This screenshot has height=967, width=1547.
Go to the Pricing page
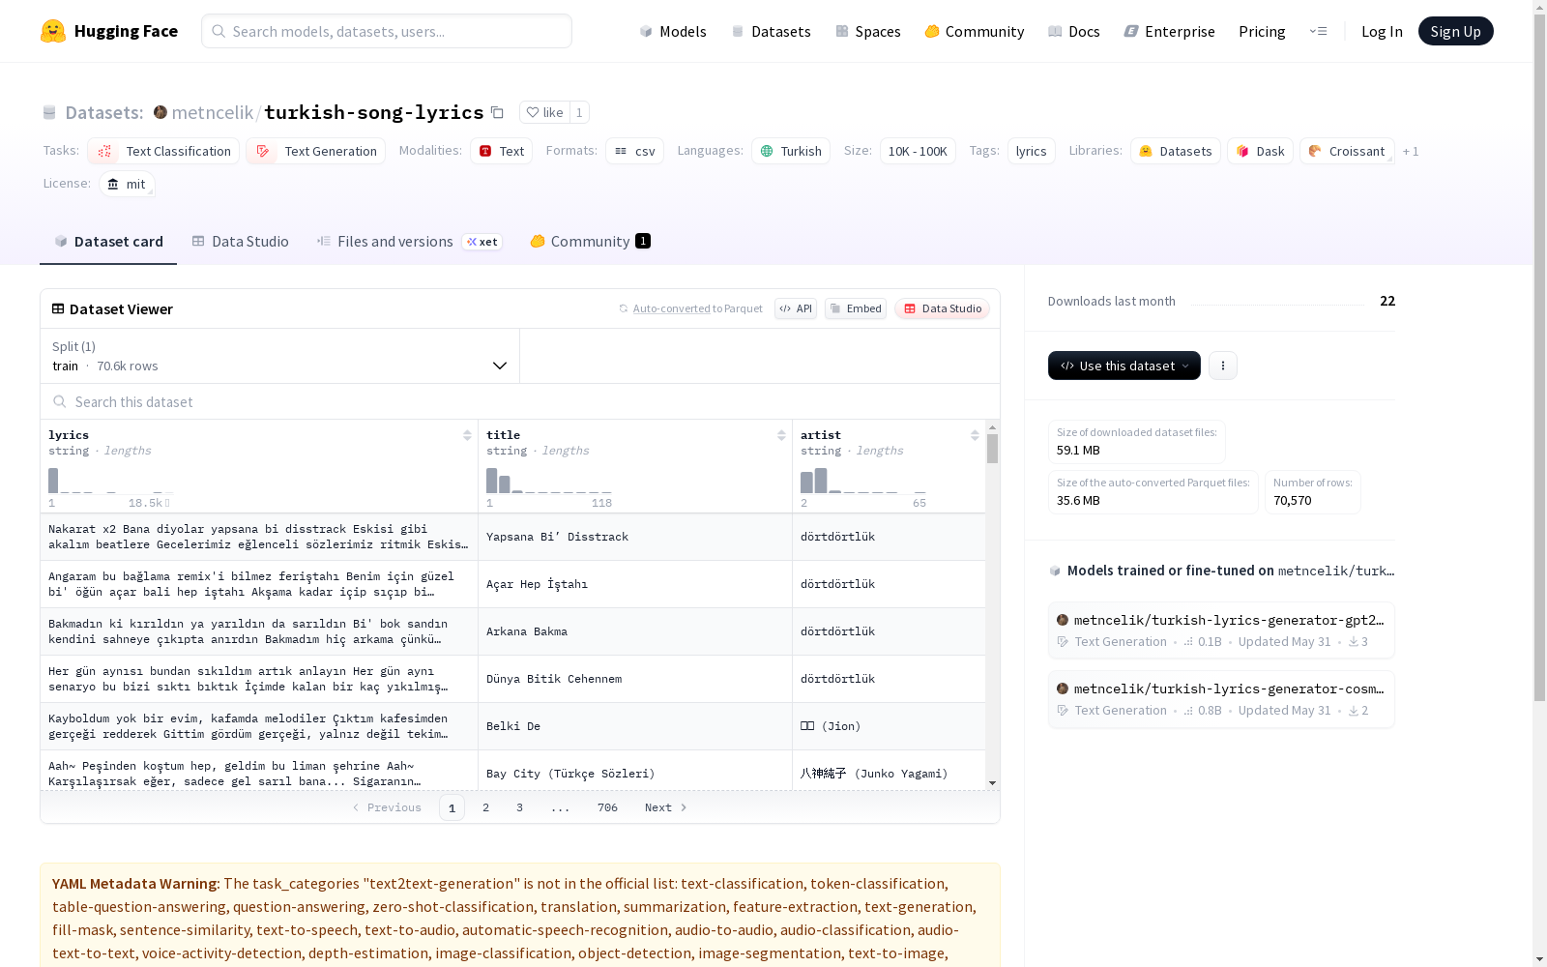pos(1262,31)
